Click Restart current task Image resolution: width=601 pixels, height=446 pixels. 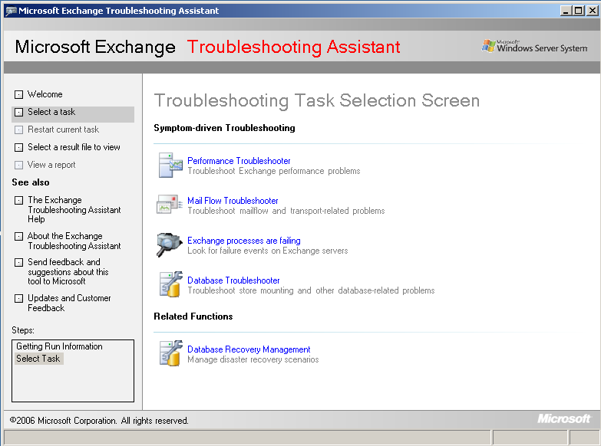[63, 130]
